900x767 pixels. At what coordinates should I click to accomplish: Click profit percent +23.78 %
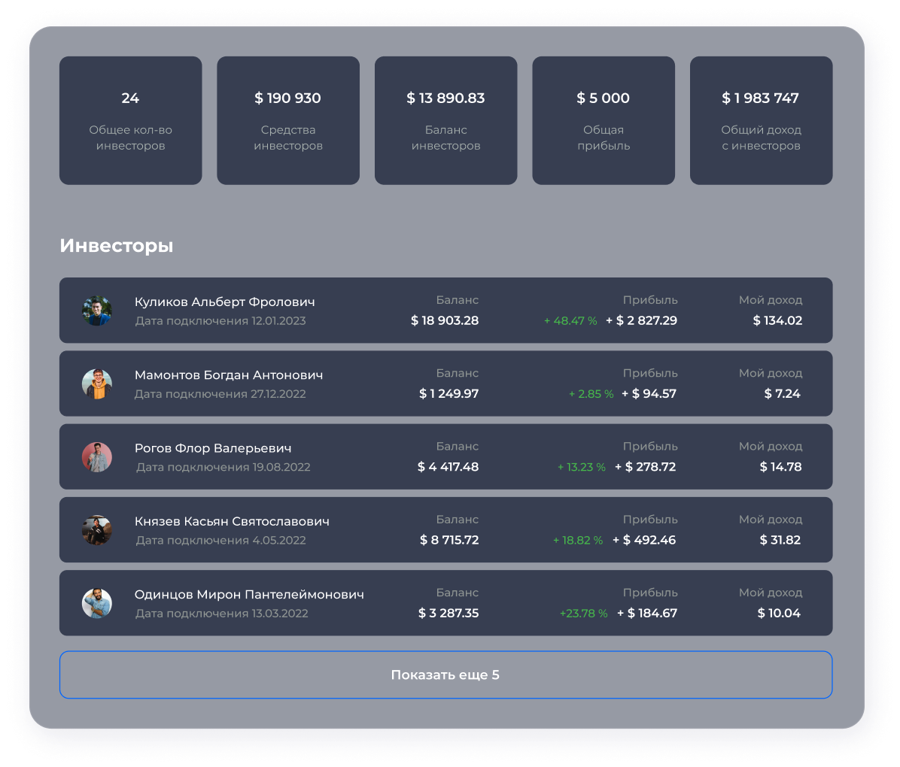point(584,614)
